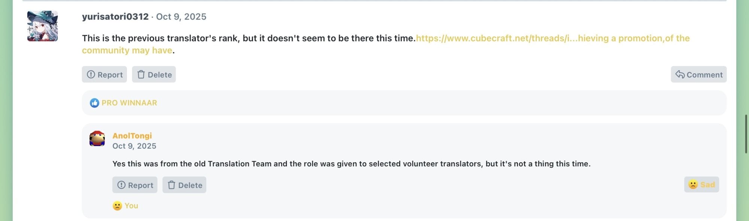
Task: Toggle the Sad reaction on comment
Action: pos(701,184)
